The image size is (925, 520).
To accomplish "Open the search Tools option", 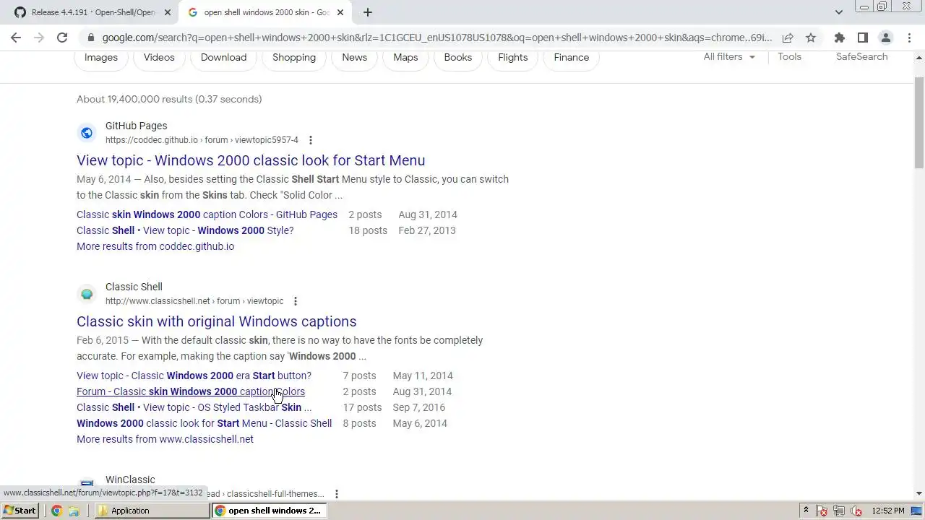I will tap(789, 56).
